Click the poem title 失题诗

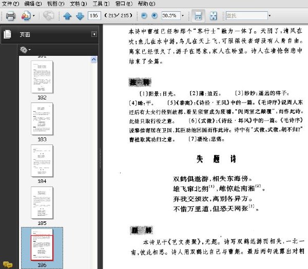coord(216,159)
